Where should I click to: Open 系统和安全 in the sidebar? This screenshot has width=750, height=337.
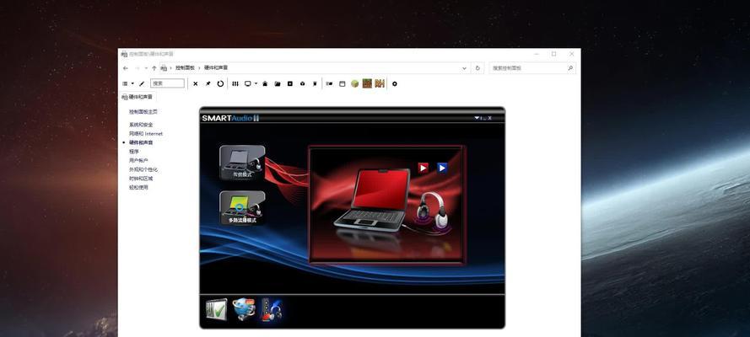click(x=141, y=125)
